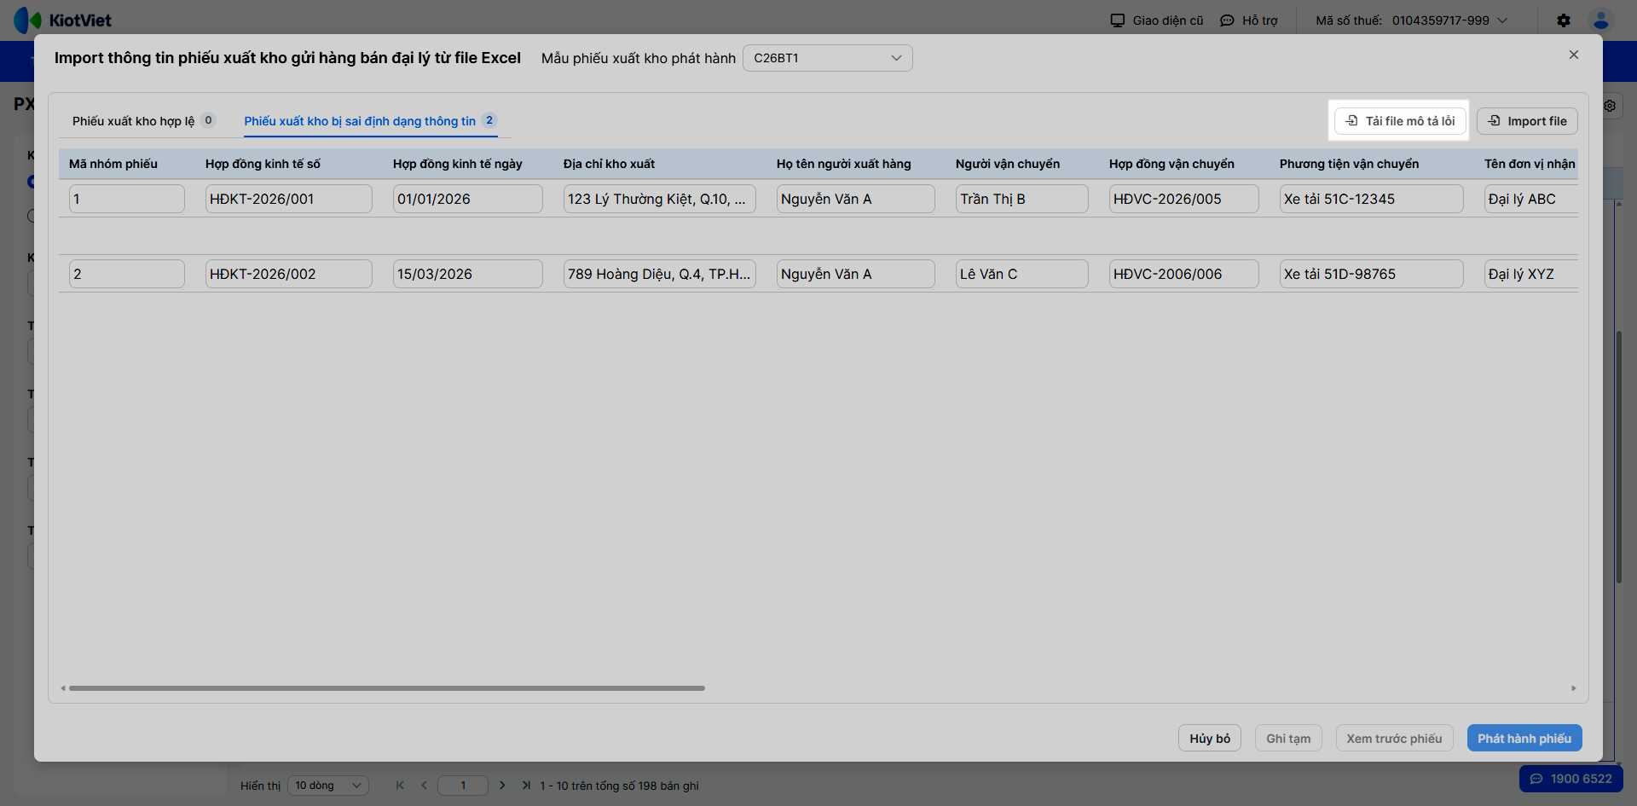
Task: Click the horizontal table scrollbar
Action: click(x=387, y=688)
